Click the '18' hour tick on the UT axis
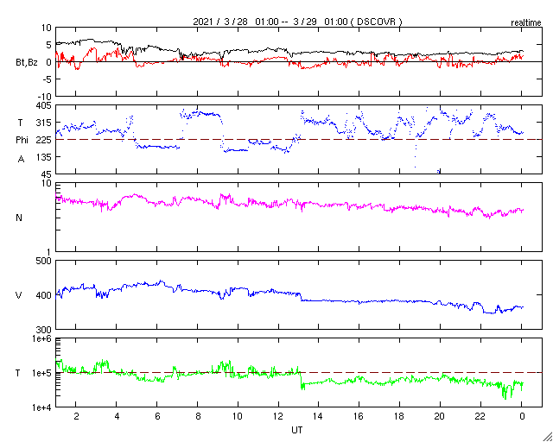This screenshot has height=442, width=553. (x=399, y=417)
